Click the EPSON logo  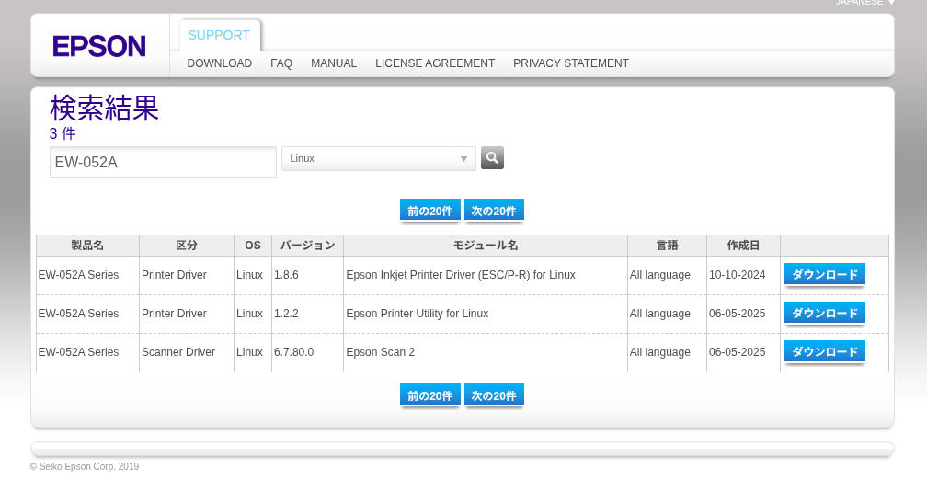99,46
